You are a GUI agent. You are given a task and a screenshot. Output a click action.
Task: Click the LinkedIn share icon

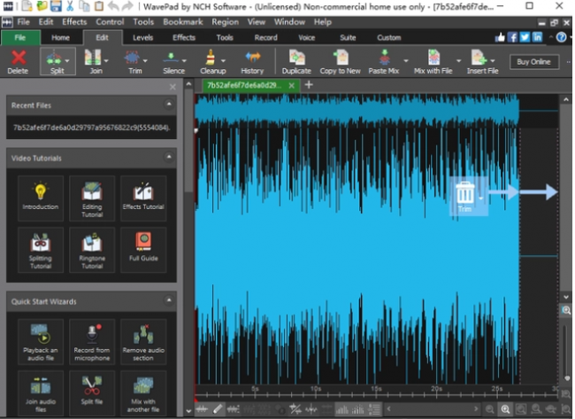pyautogui.click(x=537, y=37)
